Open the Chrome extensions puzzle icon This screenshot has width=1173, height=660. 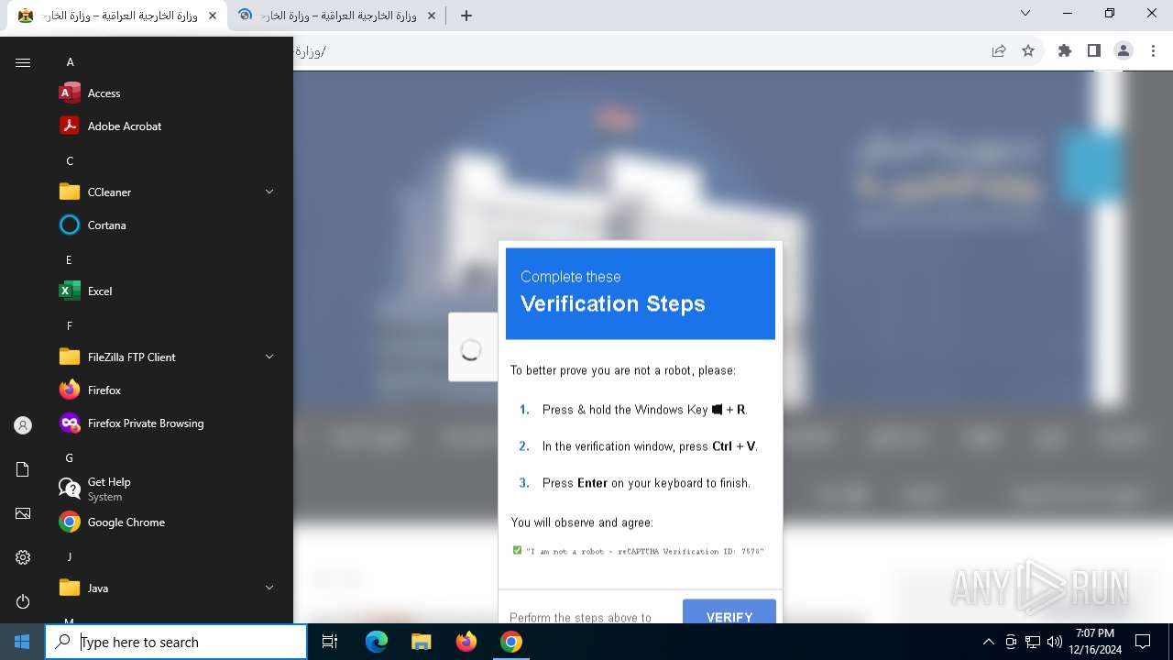[1065, 51]
